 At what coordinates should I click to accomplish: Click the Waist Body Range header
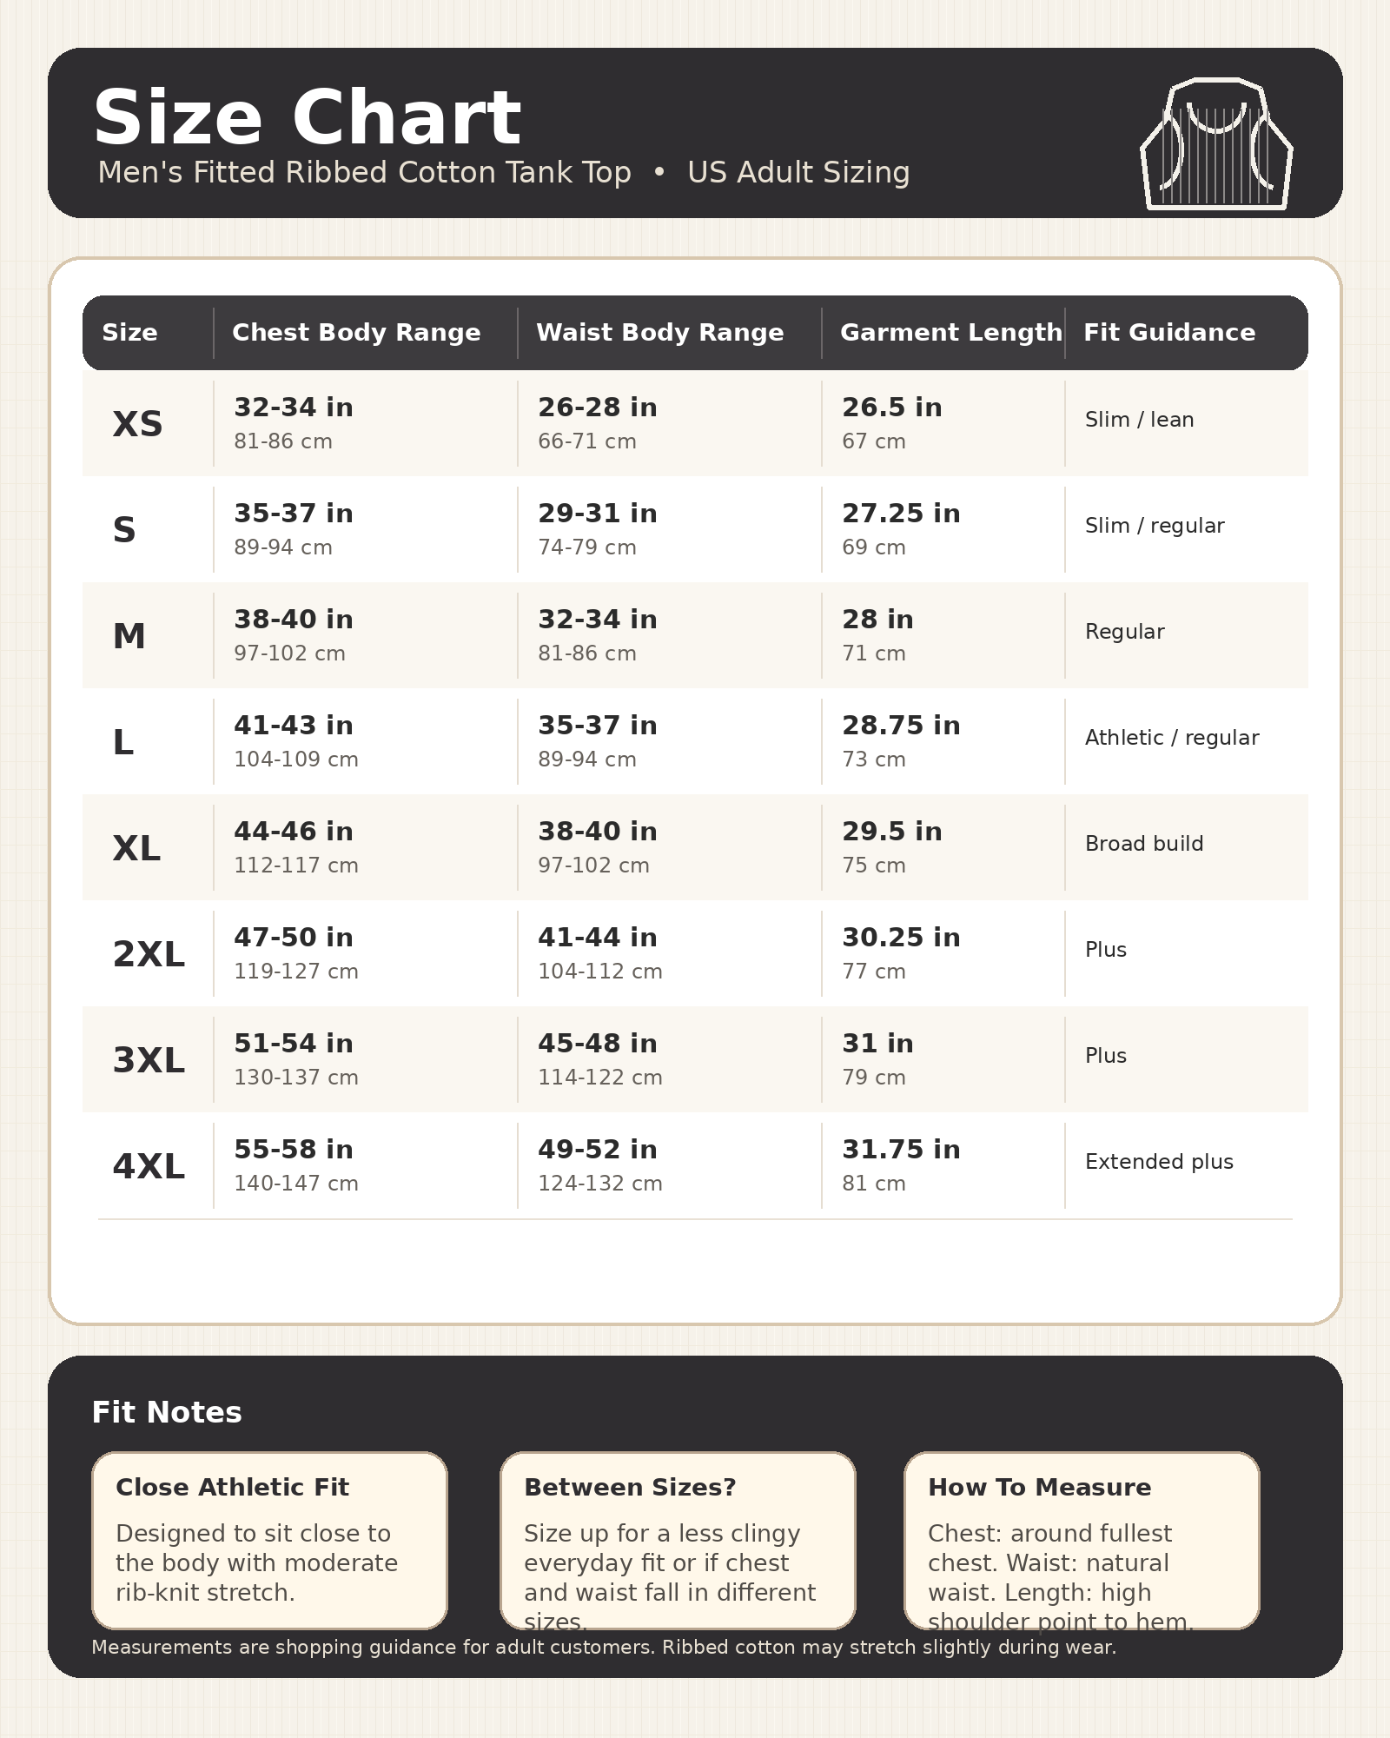click(660, 332)
